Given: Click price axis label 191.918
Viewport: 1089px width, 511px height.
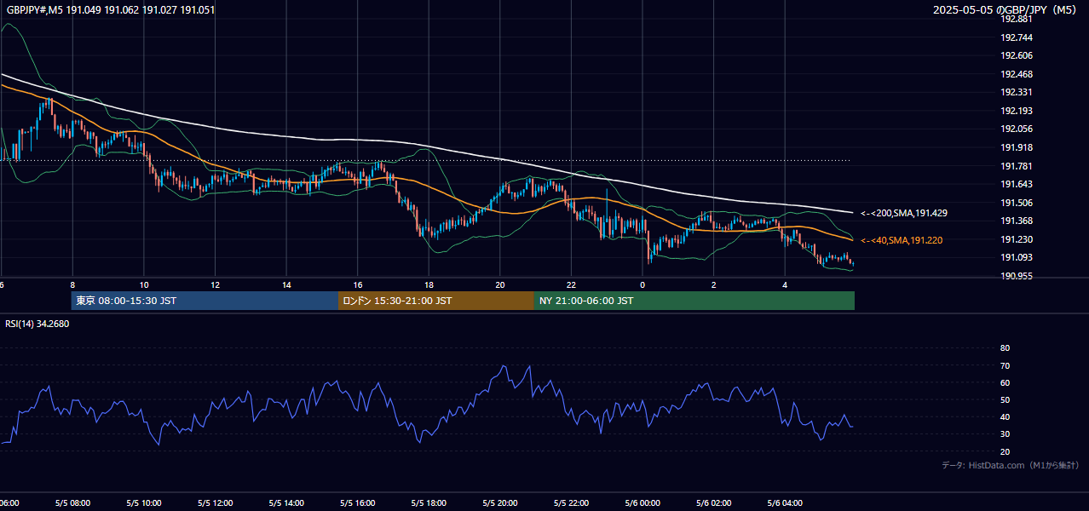Looking at the screenshot, I should tap(1017, 147).
